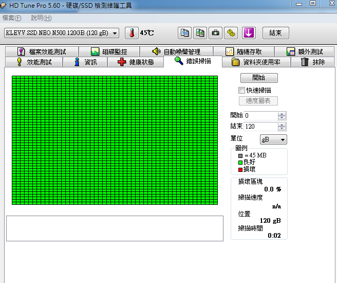Select the 錯誤掃描 tab

[x=193, y=61]
